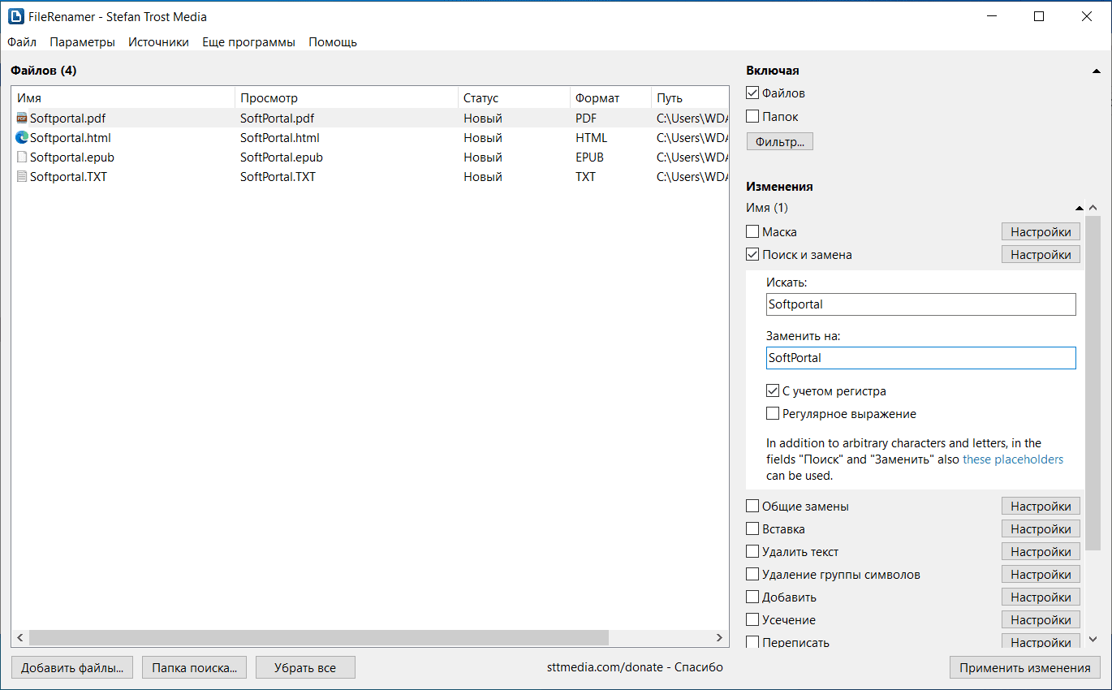This screenshot has width=1112, height=690.
Task: Enable the Папок checkbox
Action: [752, 116]
